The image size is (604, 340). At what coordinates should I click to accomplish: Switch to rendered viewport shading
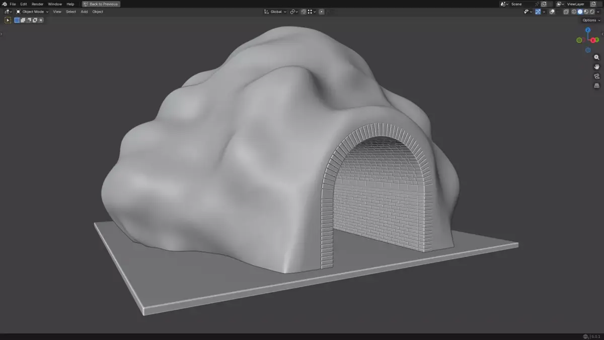(x=592, y=12)
